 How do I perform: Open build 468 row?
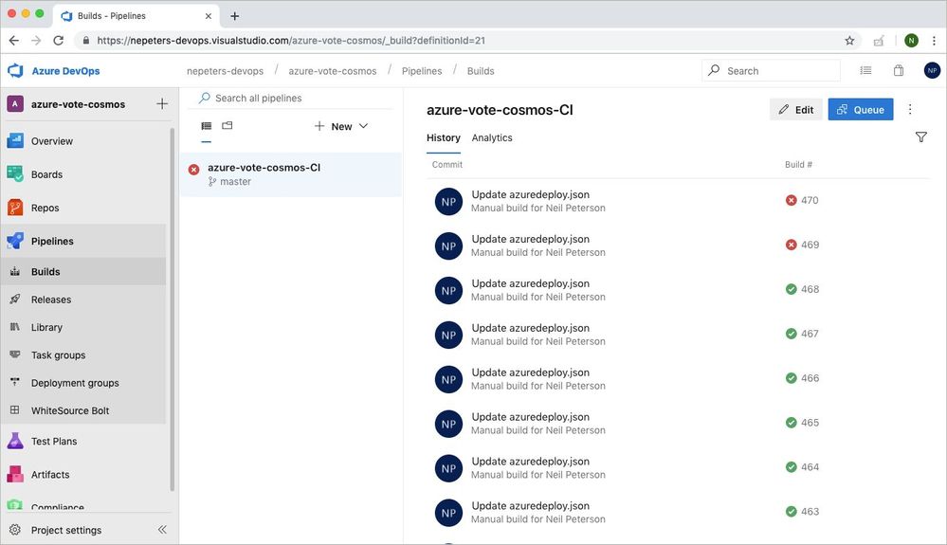tap(678, 290)
